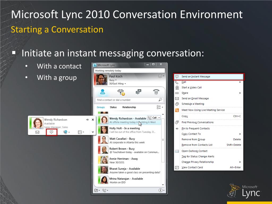
Task: Click Annie Herriman's contact photo
Action: click(104, 160)
